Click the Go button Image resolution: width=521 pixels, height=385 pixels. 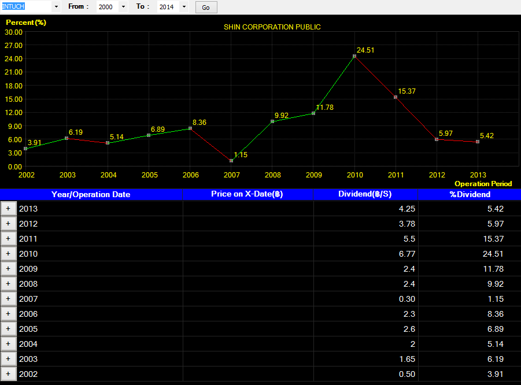tap(206, 8)
